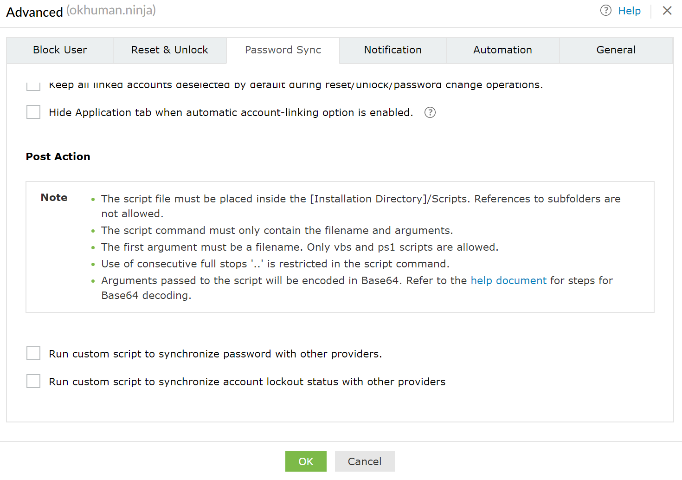
Task: Check the account lockout status sync script box
Action: pyautogui.click(x=33, y=382)
